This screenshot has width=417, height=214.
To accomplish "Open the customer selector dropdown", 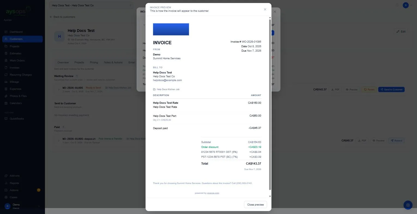I will click(92, 5).
